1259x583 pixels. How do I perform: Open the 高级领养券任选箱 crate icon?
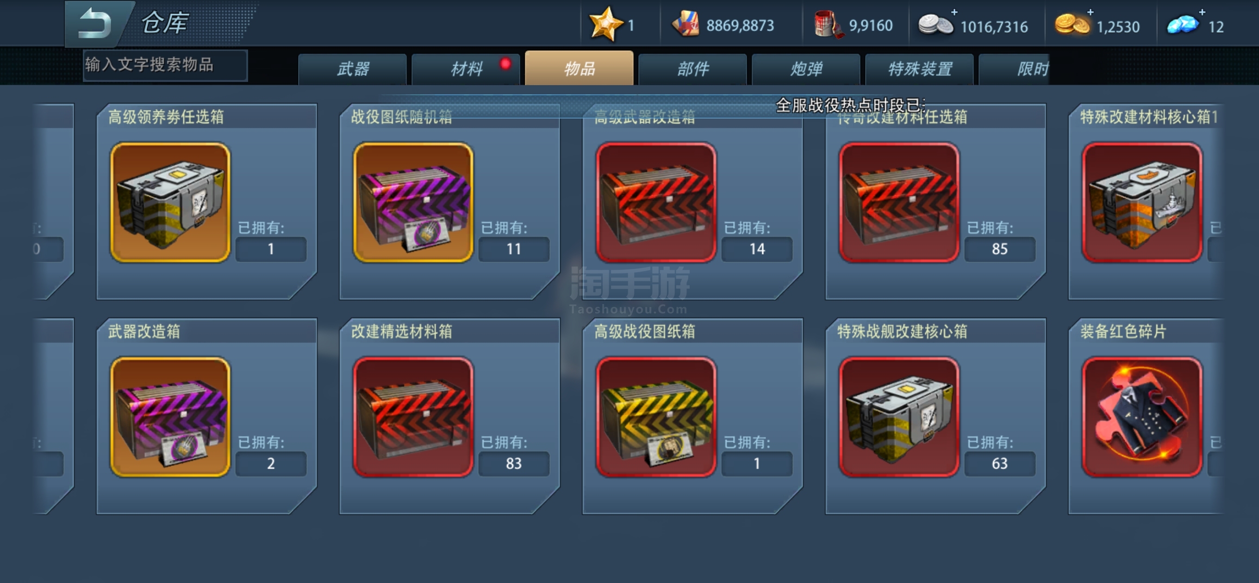170,202
